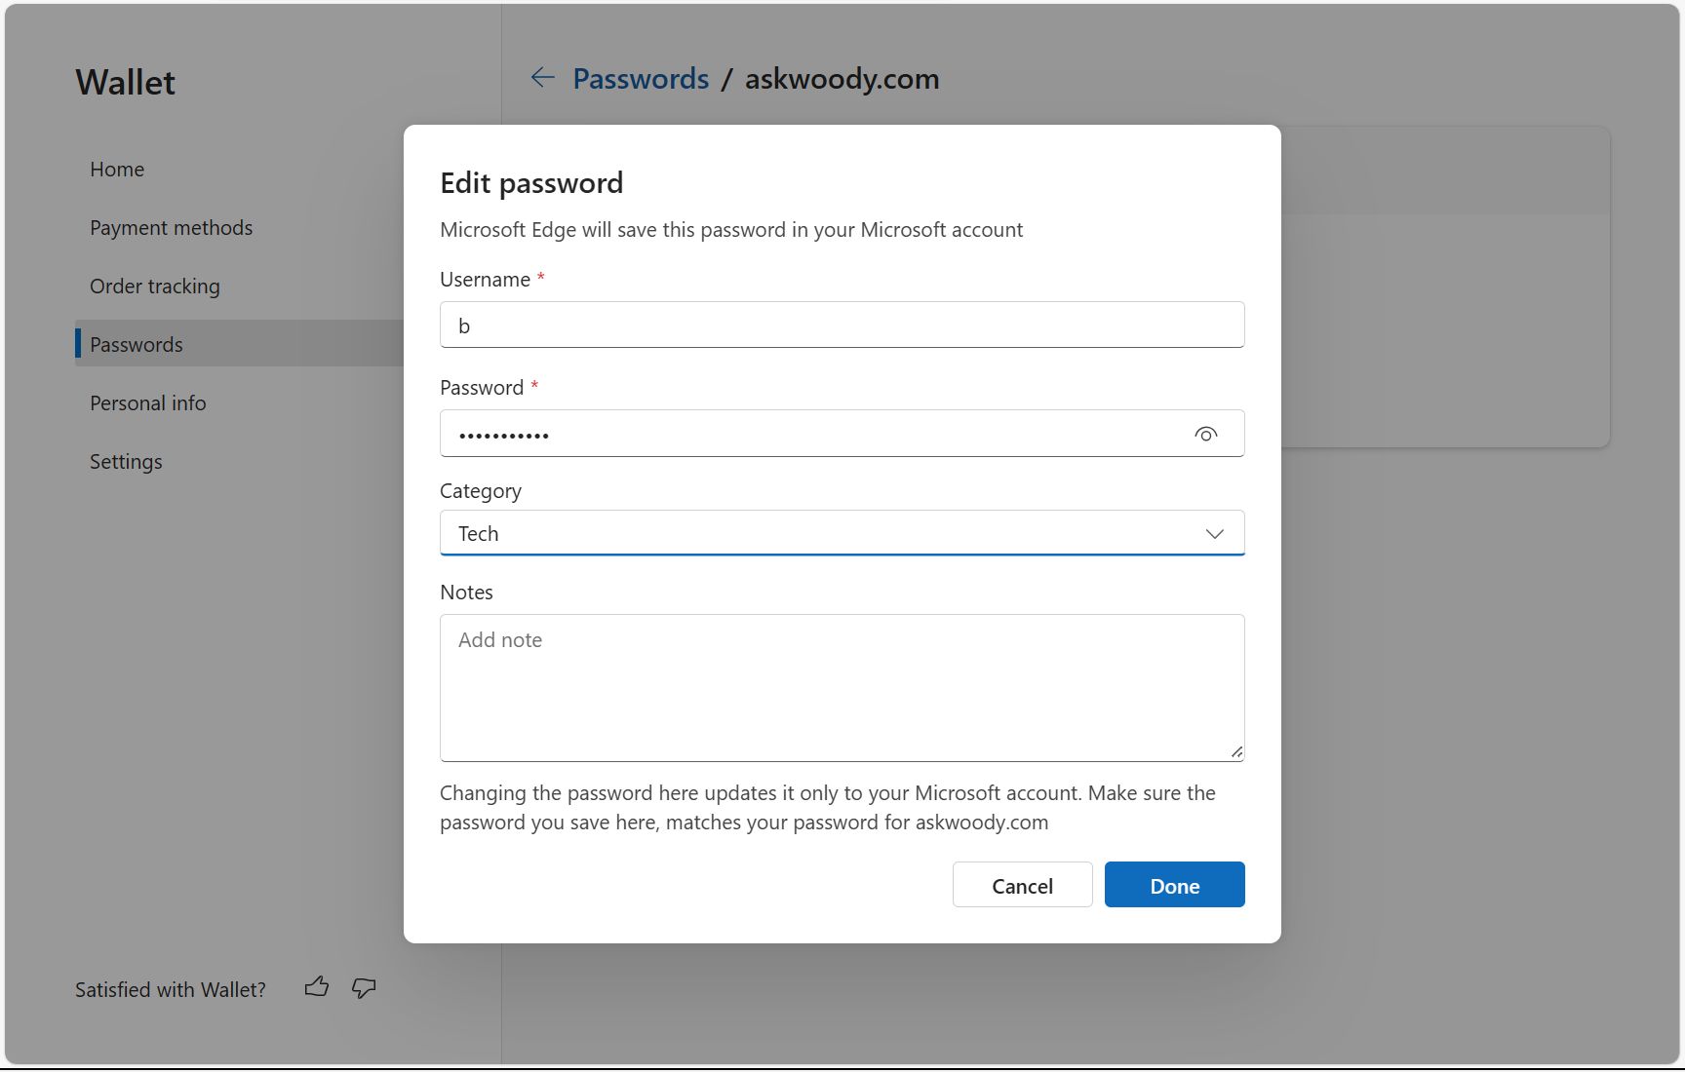Screen dimensions: 1685x1072
Task: Open the Tech category combo box
Action: (x=819, y=534)
